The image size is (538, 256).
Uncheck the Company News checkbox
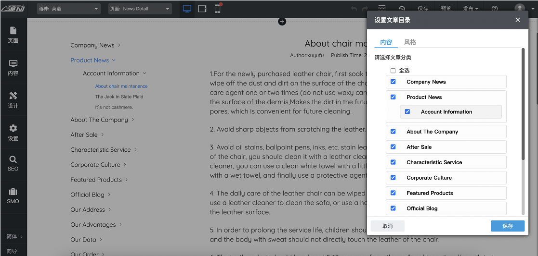tap(393, 82)
